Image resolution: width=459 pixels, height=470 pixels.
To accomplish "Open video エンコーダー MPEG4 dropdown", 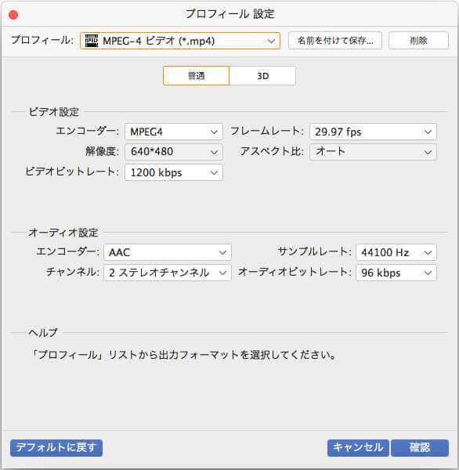I will tap(174, 132).
